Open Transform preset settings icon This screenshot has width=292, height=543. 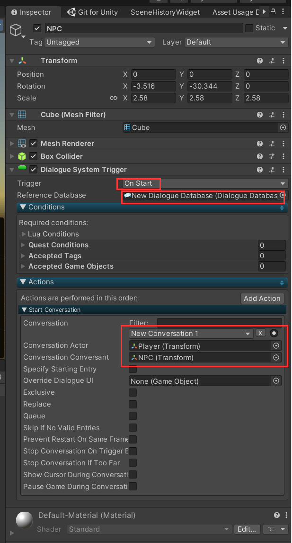pos(272,61)
